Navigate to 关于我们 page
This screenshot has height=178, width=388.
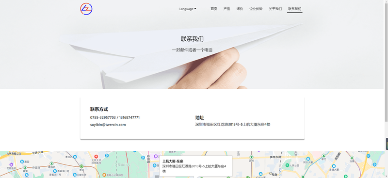(275, 9)
